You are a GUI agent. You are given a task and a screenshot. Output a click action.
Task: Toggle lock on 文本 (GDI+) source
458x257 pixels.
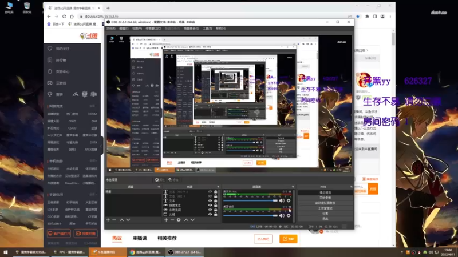coord(216,196)
